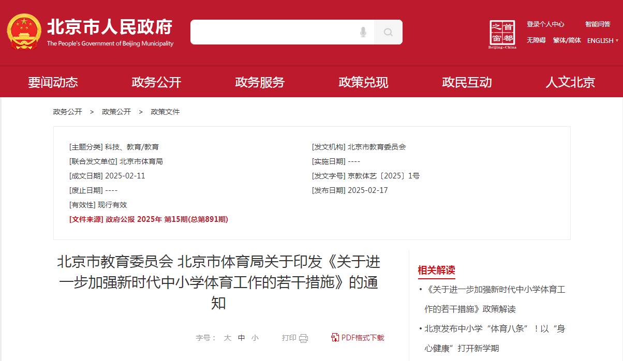Open the 要闻动态 menu
The height and width of the screenshot is (361, 623).
click(53, 82)
